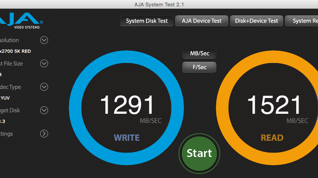
Task: Open the Target Disk dropdown chevron
Action: coord(44,110)
